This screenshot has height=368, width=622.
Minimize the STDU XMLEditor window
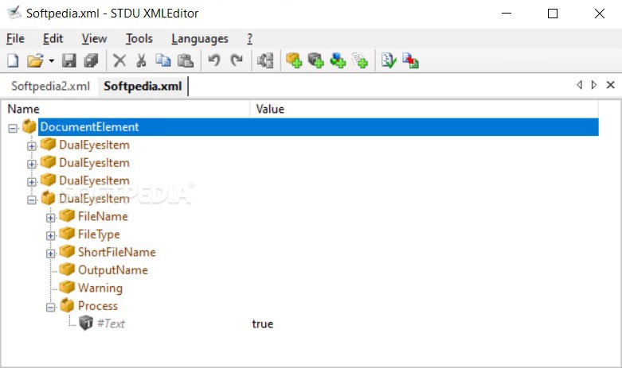coord(507,14)
